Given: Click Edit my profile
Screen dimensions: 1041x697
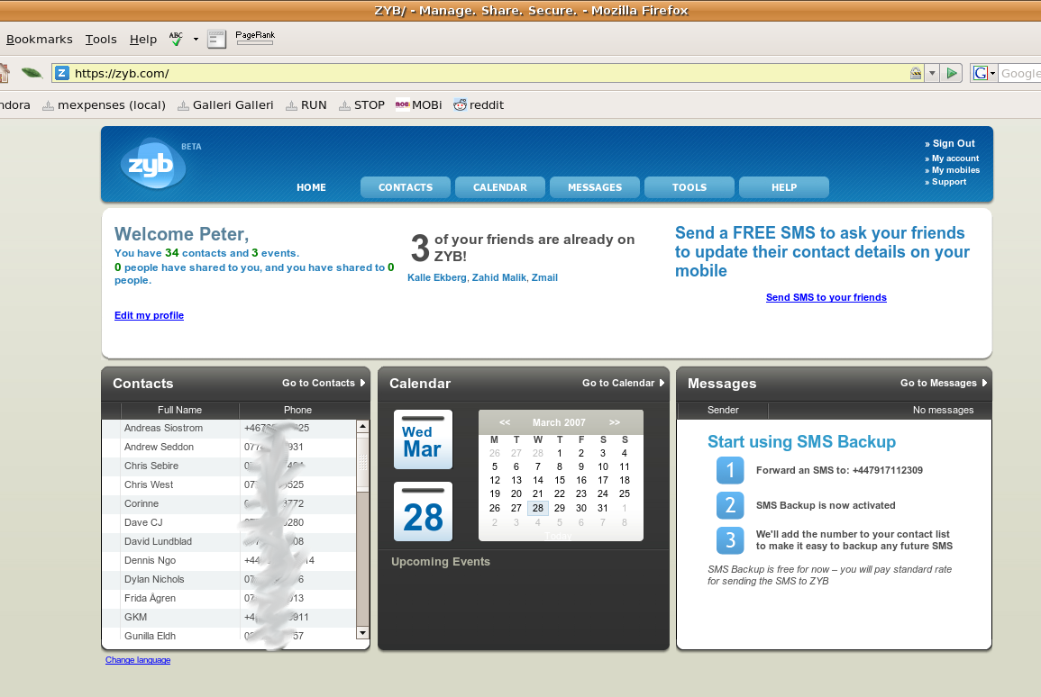Looking at the screenshot, I should tap(149, 315).
